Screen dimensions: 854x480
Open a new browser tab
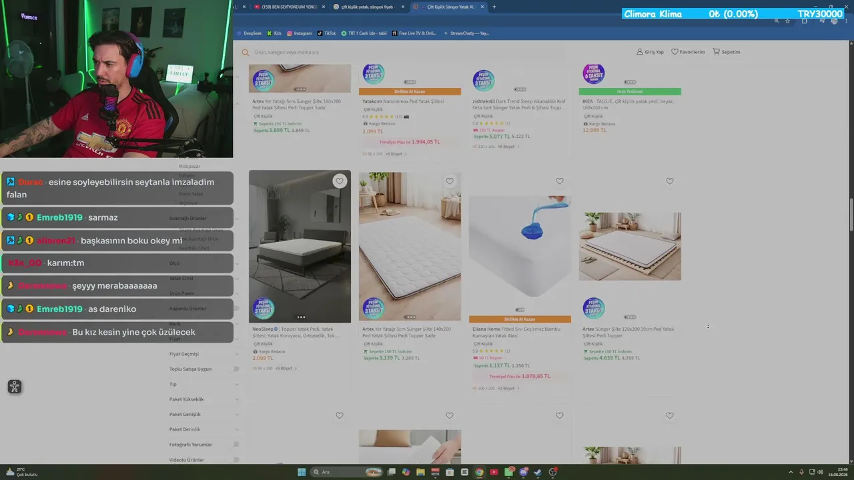click(494, 7)
